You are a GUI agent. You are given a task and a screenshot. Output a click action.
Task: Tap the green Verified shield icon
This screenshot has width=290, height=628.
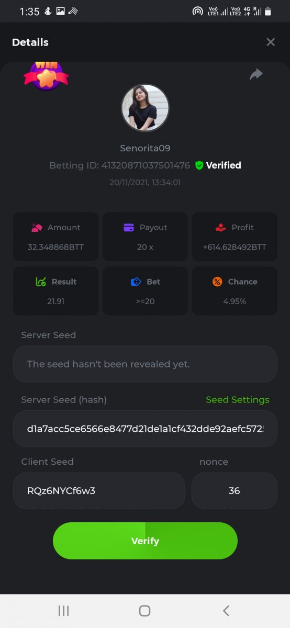click(199, 165)
